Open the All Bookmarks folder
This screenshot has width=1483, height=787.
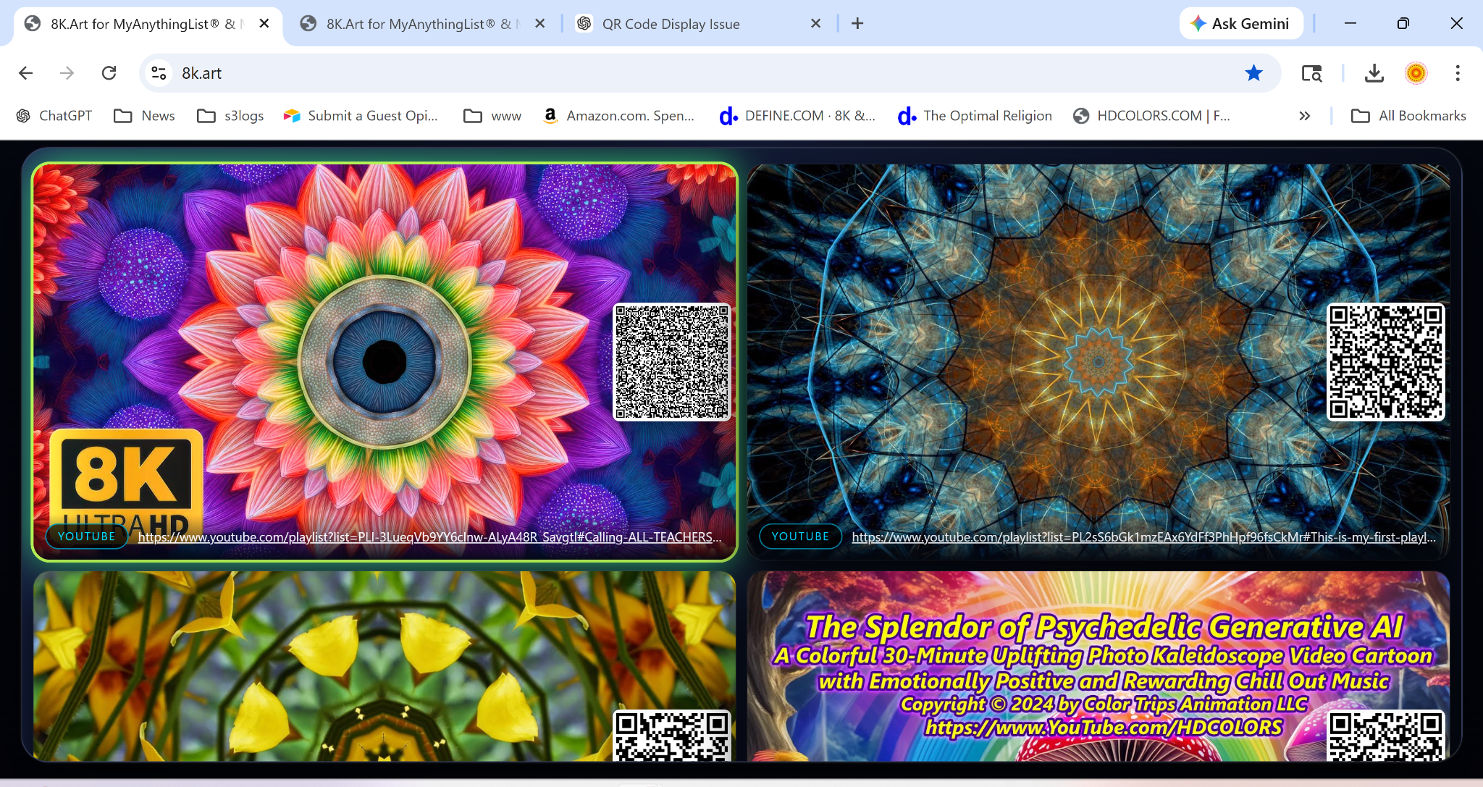pyautogui.click(x=1408, y=116)
